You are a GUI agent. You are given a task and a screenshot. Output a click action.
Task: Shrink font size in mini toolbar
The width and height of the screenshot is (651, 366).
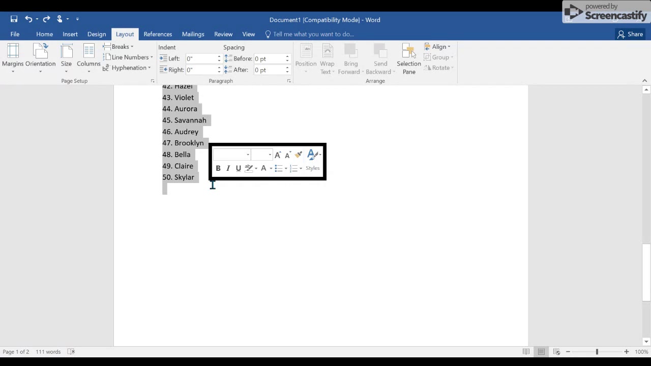pos(287,155)
